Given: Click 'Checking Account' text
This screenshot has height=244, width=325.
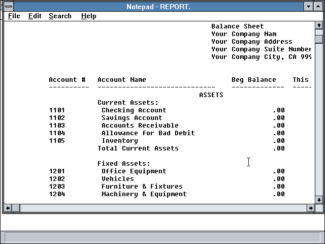Looking at the screenshot, I should [x=134, y=110].
